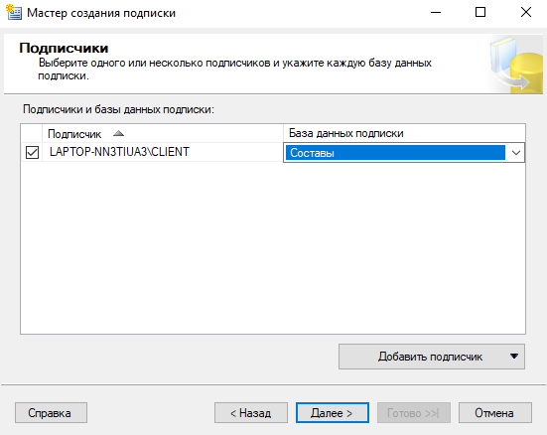Expand the Добавить подписчик dropdown arrow
Screen dimensions: 547x435
point(514,357)
